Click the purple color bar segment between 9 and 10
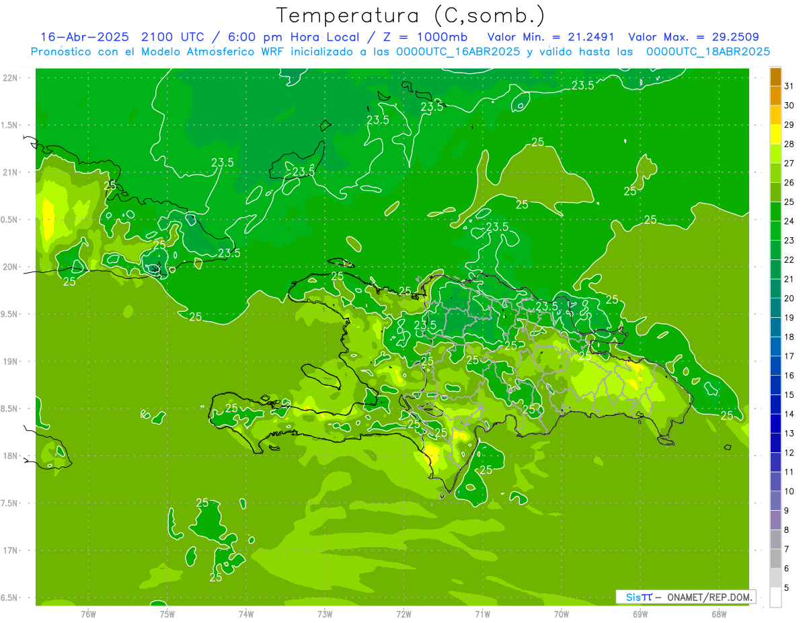This screenshot has width=807, height=623. pos(775,501)
